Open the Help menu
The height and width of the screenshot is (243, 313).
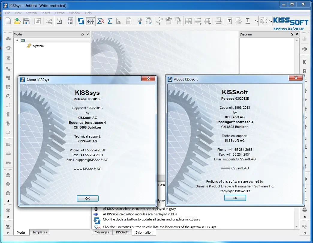(x=88, y=13)
